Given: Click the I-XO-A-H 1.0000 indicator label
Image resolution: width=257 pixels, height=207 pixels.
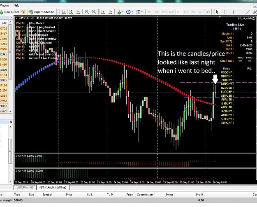Looking at the screenshot, I should pyautogui.click(x=29, y=156).
